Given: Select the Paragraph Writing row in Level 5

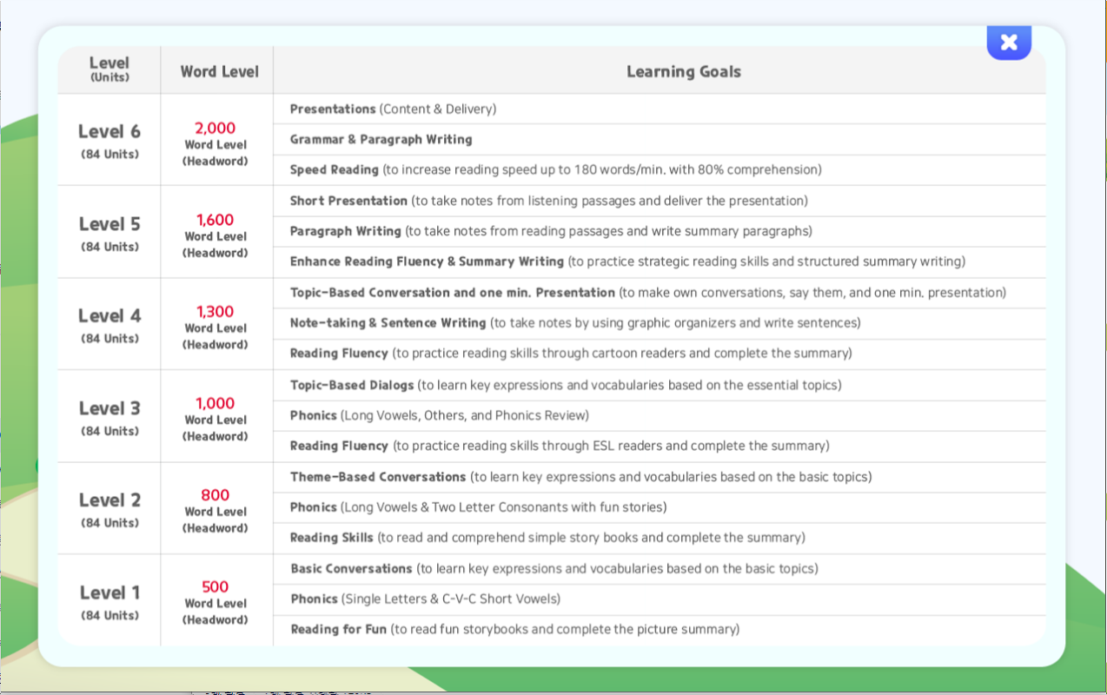Looking at the screenshot, I should (x=660, y=231).
